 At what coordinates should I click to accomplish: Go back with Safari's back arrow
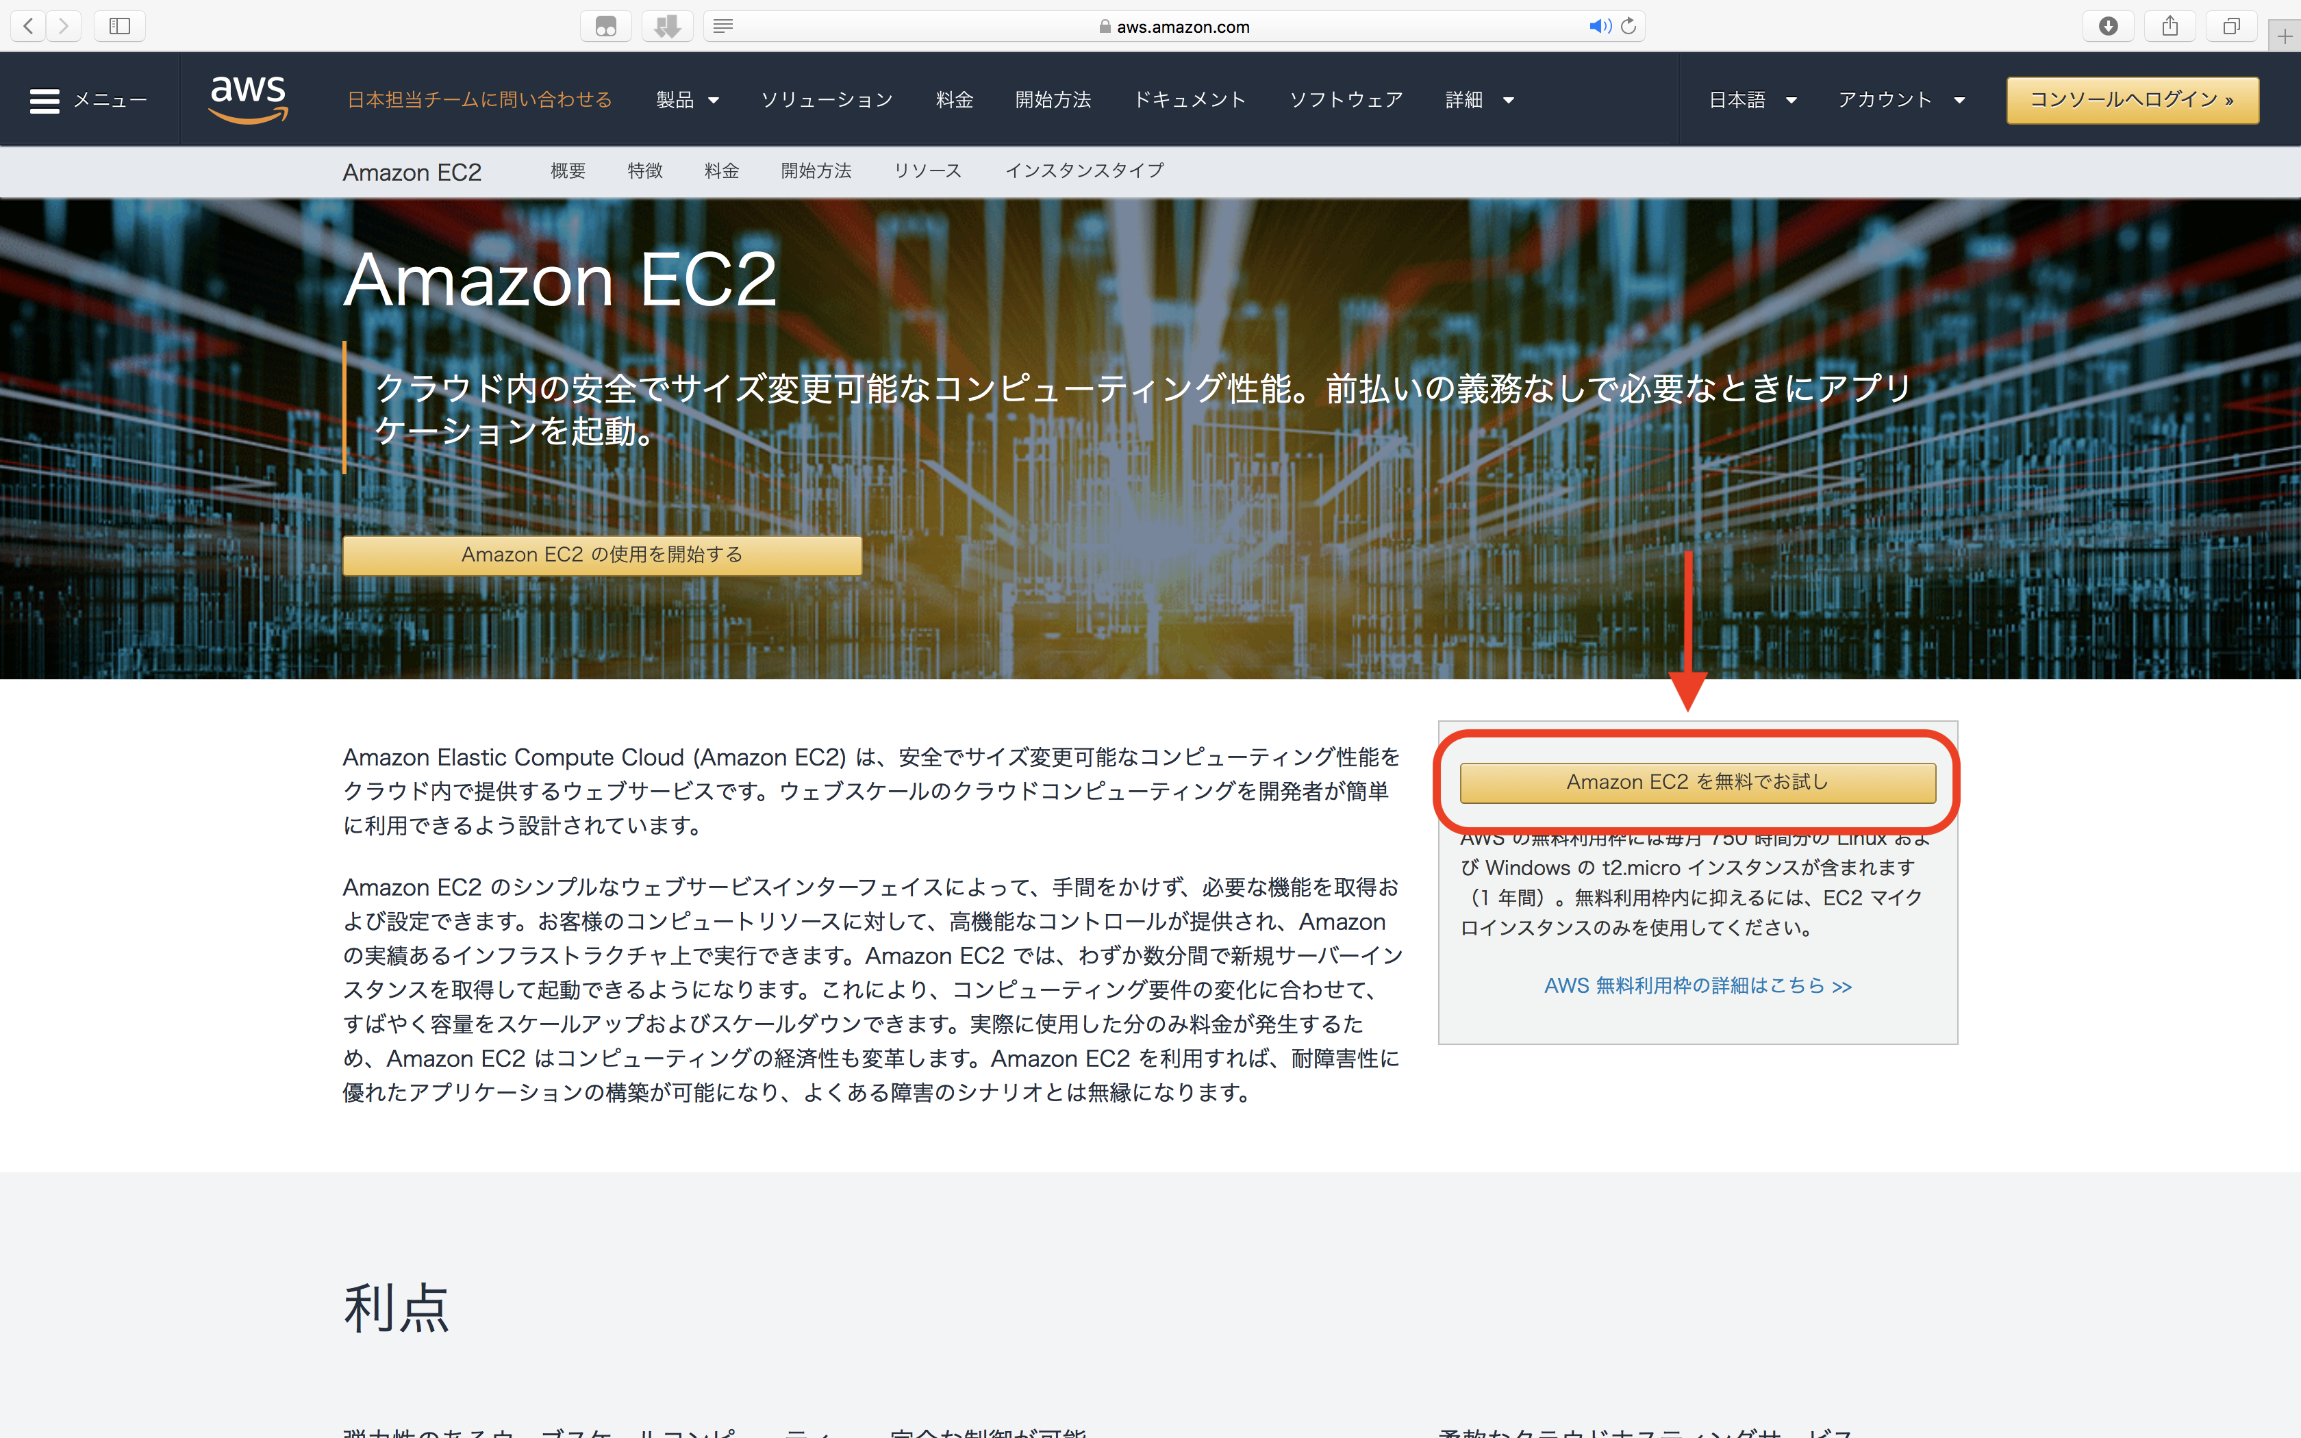coord(29,26)
